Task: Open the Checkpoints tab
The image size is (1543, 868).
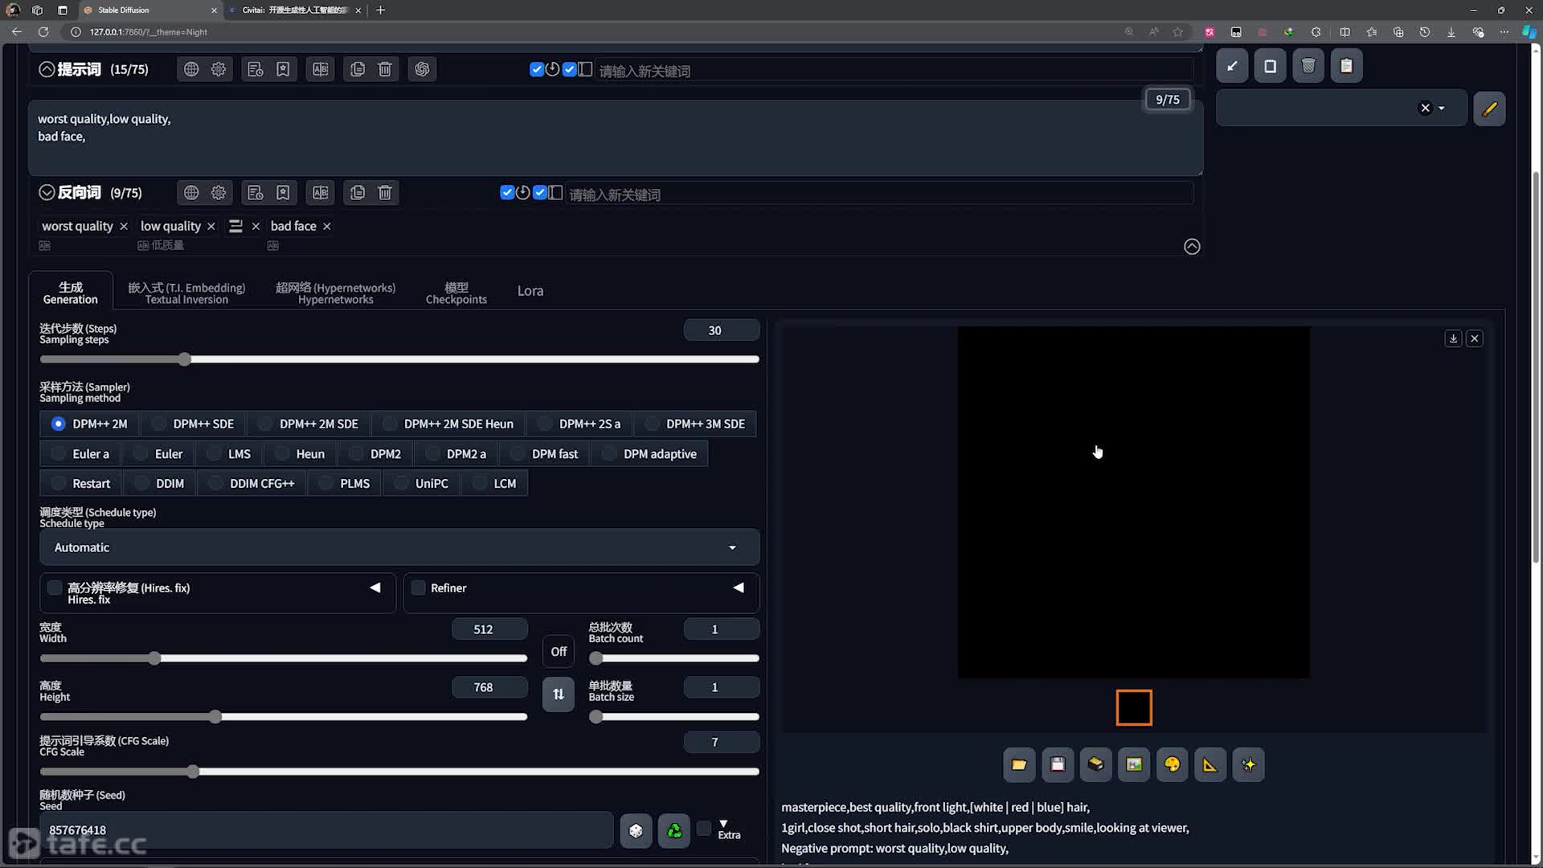Action: click(456, 293)
